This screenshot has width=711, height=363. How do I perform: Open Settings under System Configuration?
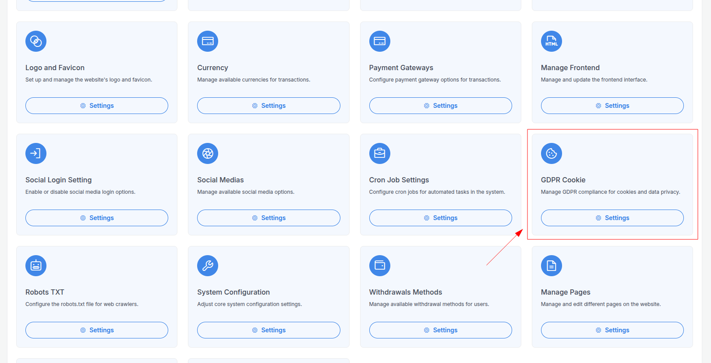click(269, 330)
